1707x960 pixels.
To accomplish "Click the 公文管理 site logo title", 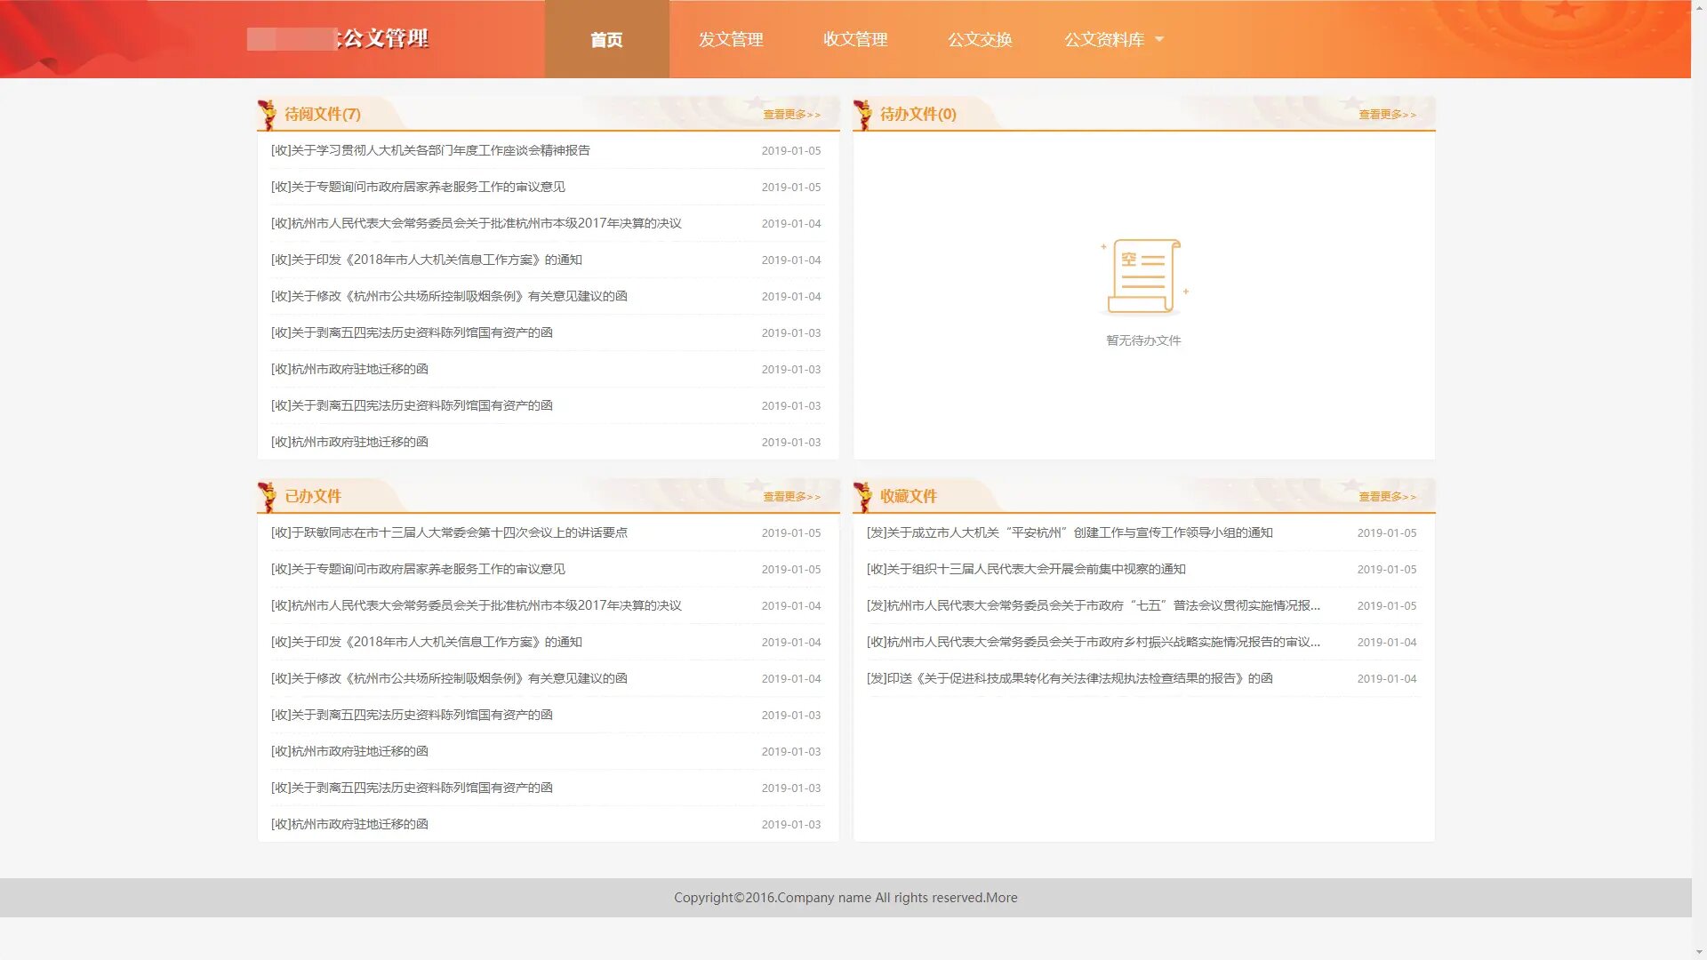I will pyautogui.click(x=382, y=38).
